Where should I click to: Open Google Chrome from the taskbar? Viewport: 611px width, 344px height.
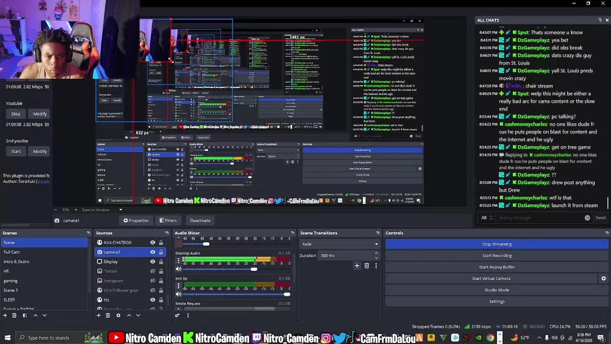tap(490, 338)
